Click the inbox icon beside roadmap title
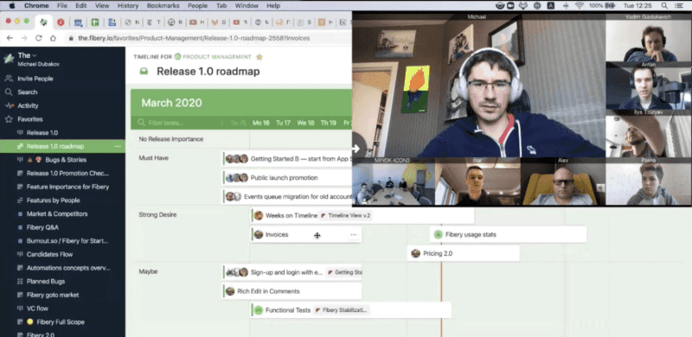 click(x=144, y=72)
